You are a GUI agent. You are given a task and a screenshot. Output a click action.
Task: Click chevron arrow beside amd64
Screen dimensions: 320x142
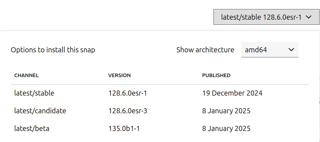pos(291,50)
